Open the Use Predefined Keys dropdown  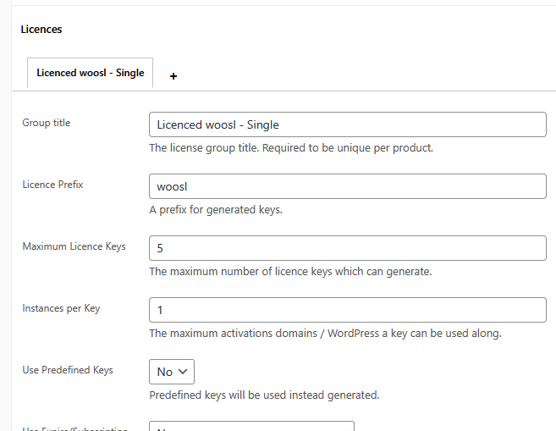tap(172, 372)
